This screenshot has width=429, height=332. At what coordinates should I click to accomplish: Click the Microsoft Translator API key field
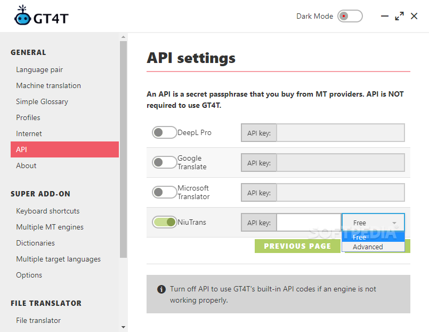(x=341, y=193)
